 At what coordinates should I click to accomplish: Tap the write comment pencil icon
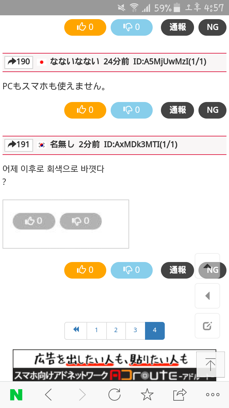tap(207, 326)
